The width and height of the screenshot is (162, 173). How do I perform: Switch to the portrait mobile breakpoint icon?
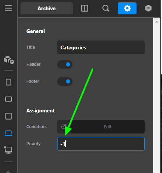(x=9, y=82)
